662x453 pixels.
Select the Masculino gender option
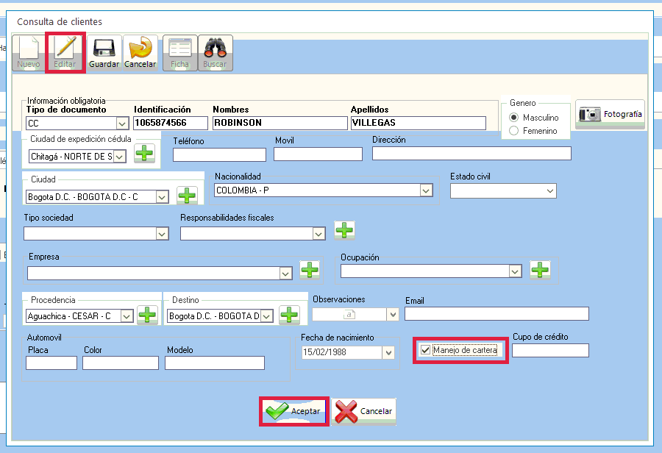click(x=514, y=118)
